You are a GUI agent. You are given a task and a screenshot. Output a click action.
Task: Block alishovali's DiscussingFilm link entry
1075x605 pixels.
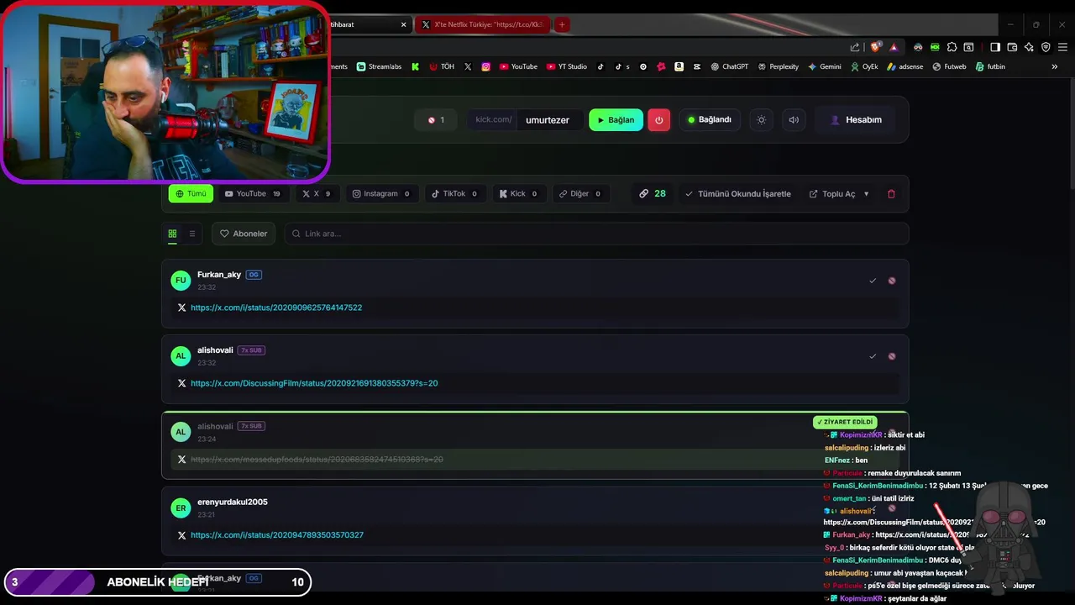(892, 356)
